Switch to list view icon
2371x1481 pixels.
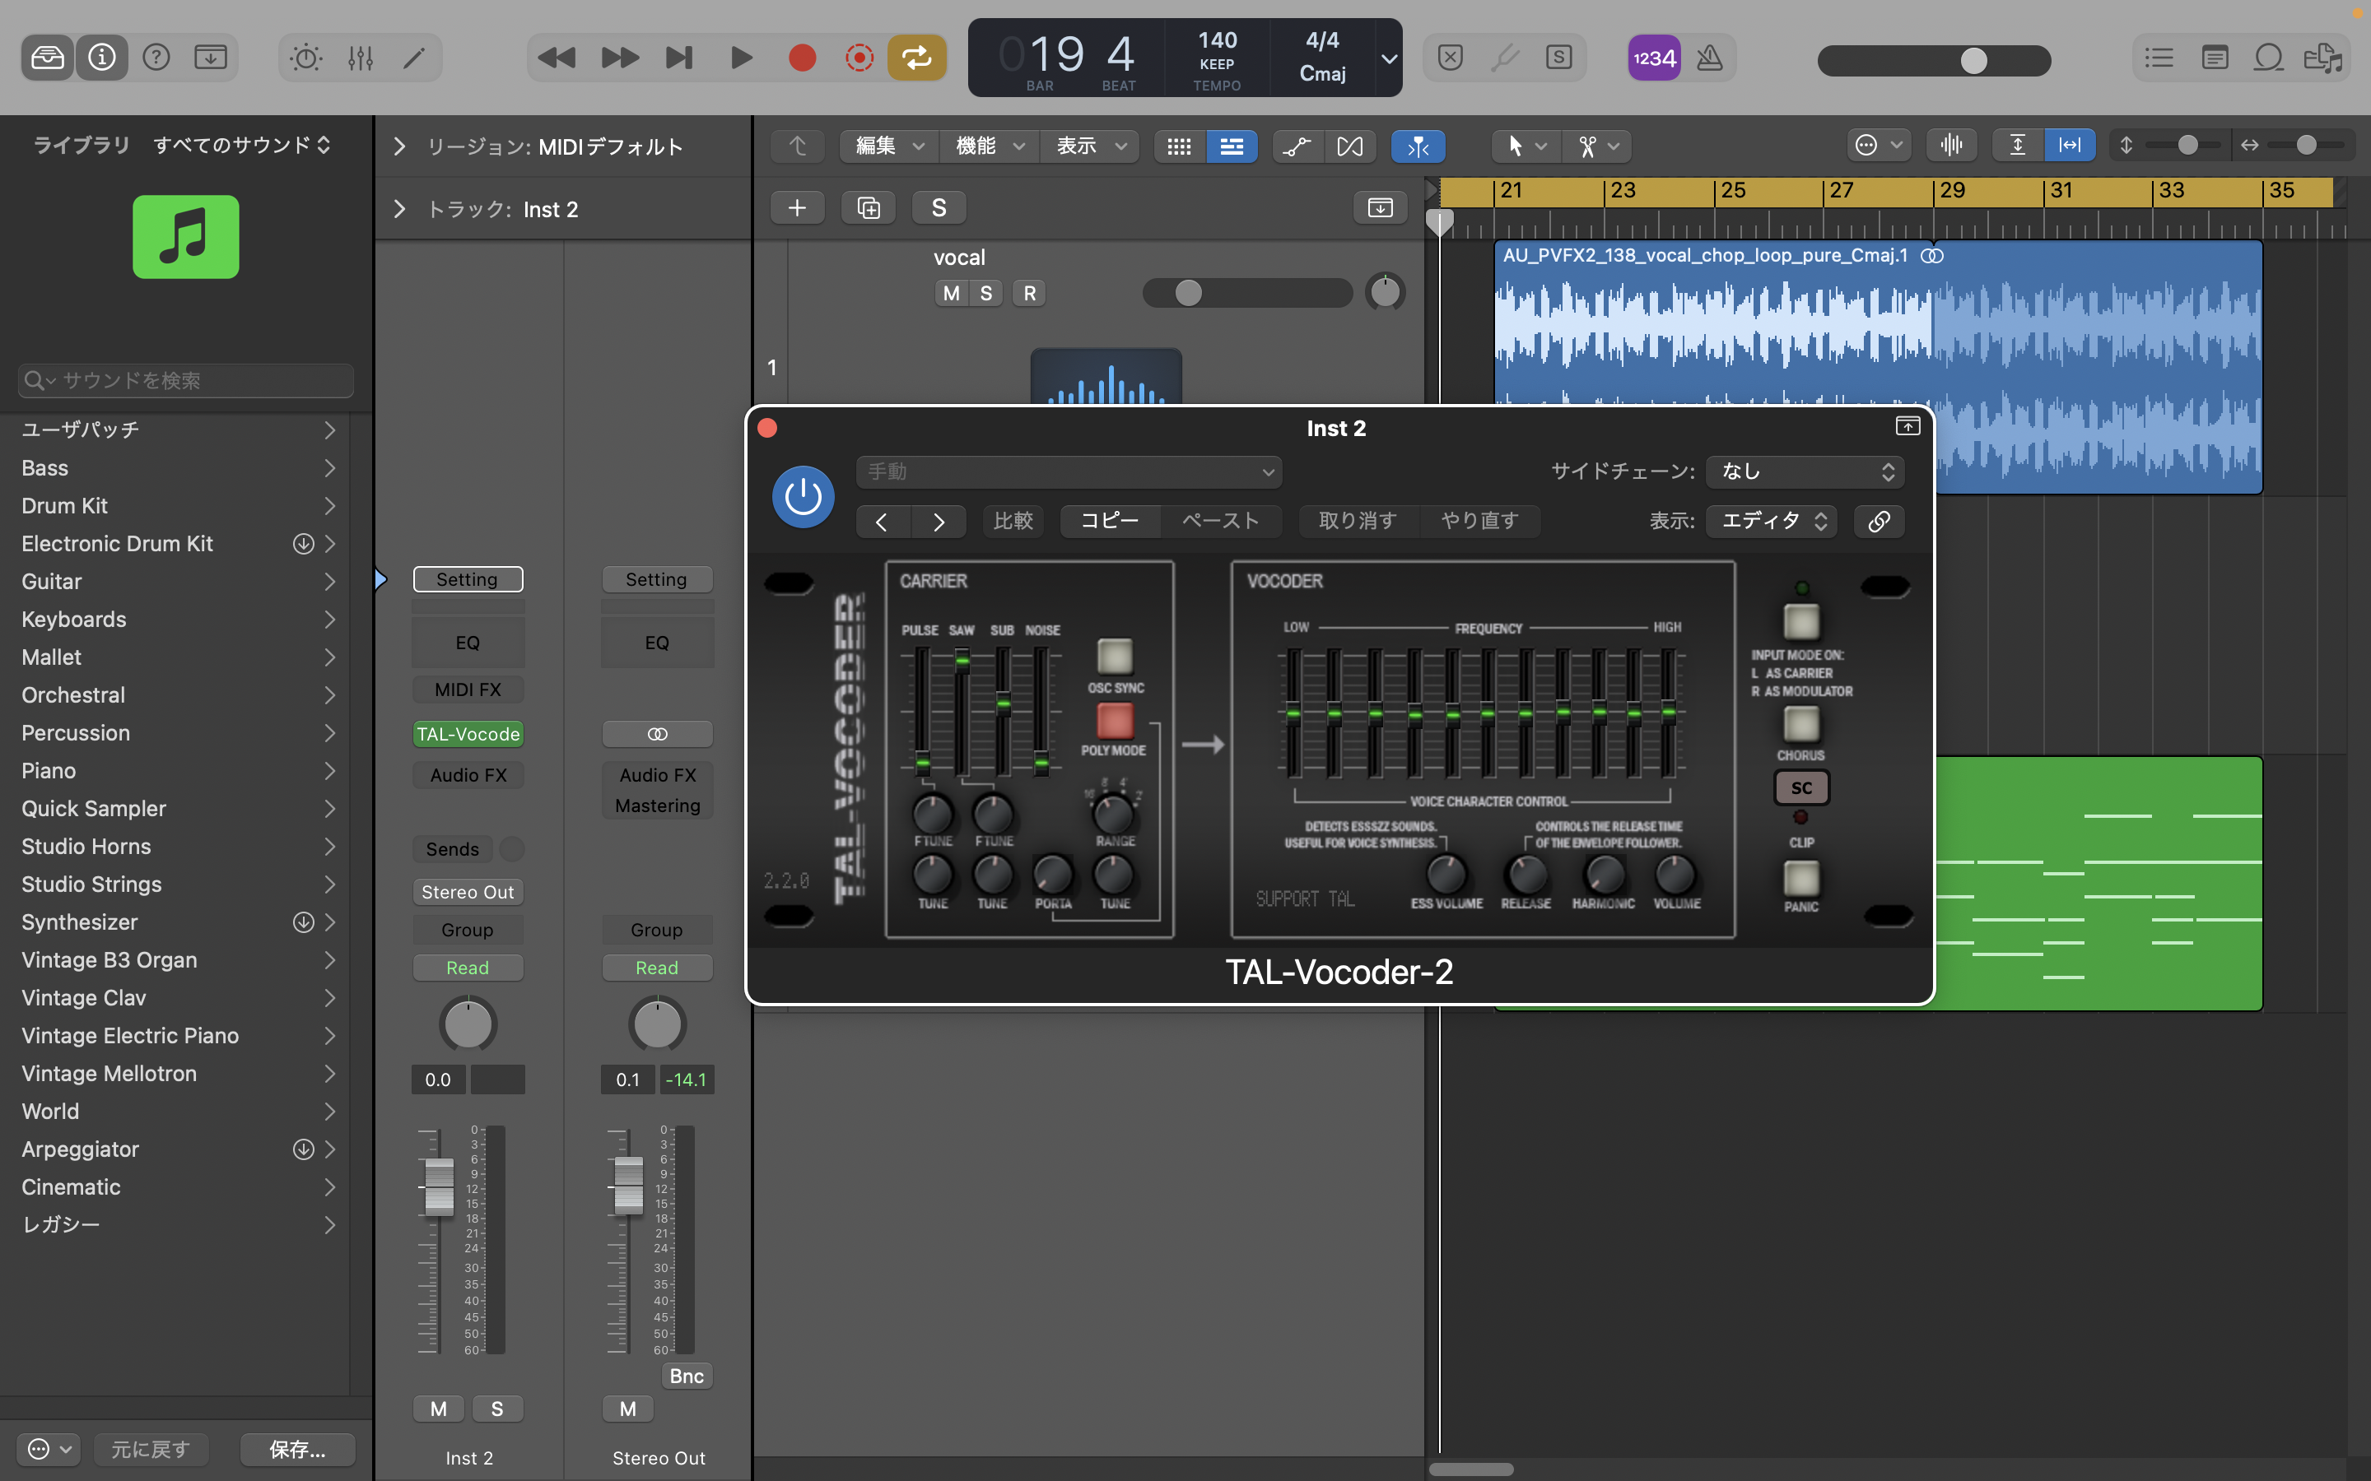tap(1232, 146)
